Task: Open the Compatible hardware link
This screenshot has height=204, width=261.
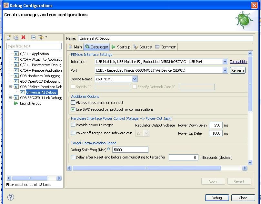Action: [238, 62]
